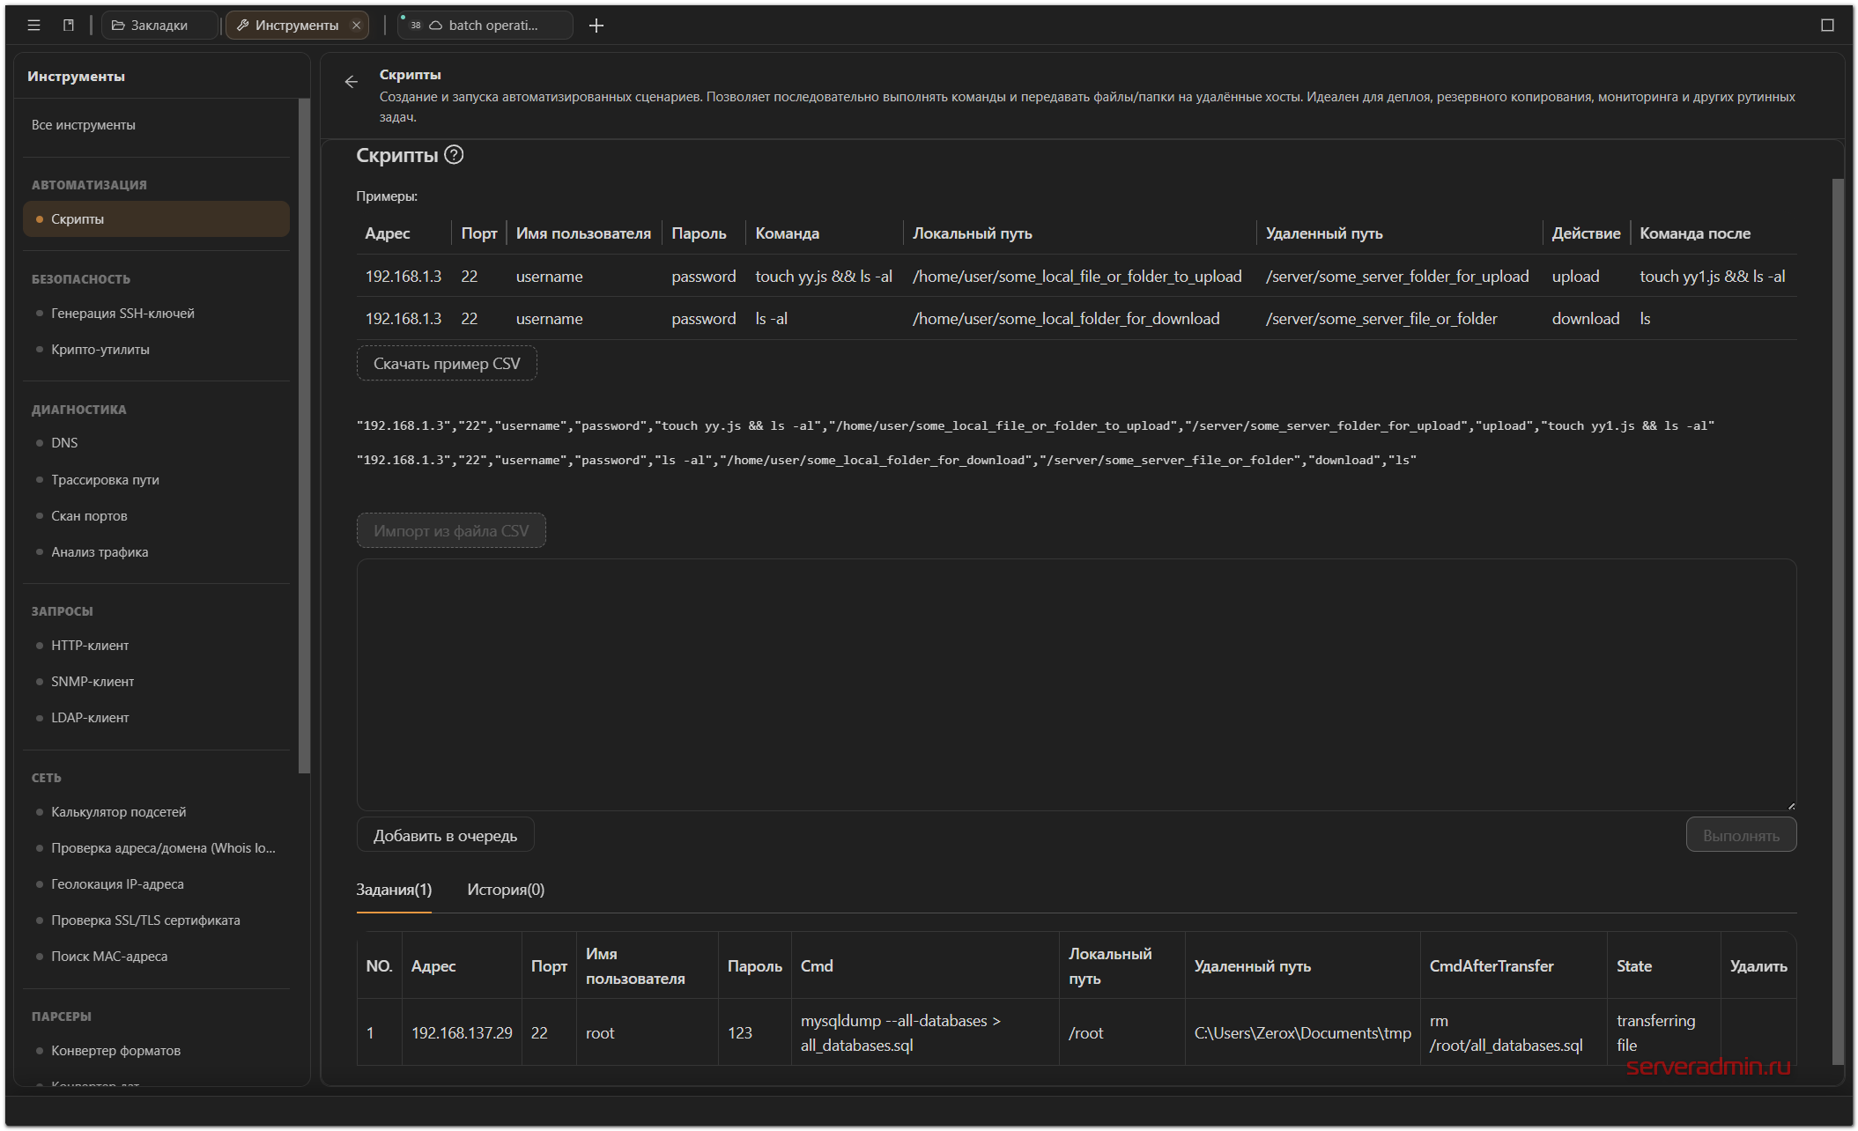
Task: Close the Инструменты tab
Action: (x=357, y=26)
